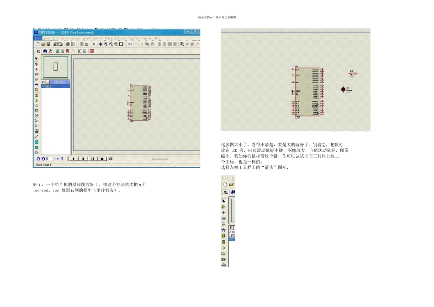
Task: Click Open folder icon in cropped toolbar image
Action: click(x=232, y=185)
